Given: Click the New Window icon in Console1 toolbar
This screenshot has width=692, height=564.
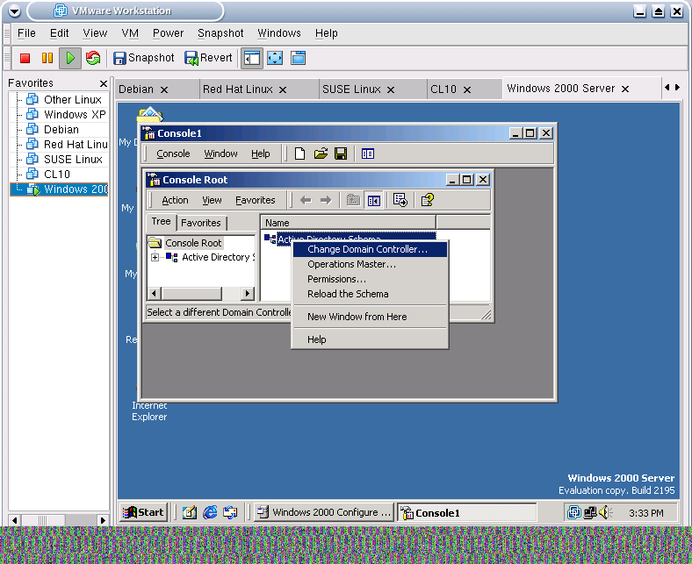Looking at the screenshot, I should (x=368, y=153).
